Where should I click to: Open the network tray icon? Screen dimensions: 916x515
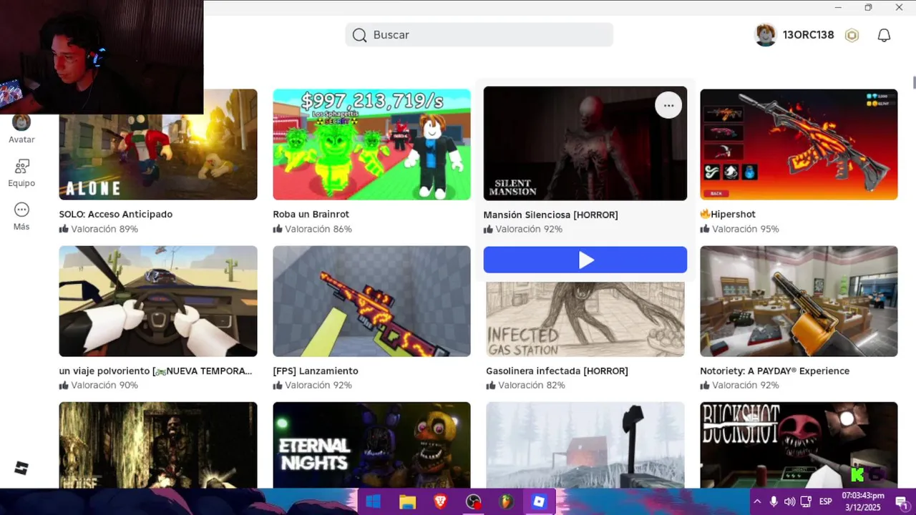click(806, 501)
